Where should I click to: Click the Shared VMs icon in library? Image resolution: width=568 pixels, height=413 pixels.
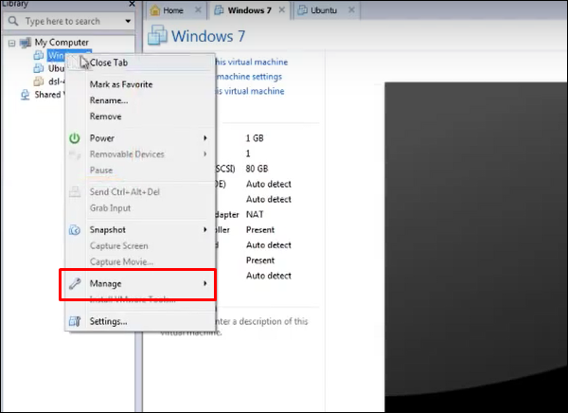click(x=26, y=95)
